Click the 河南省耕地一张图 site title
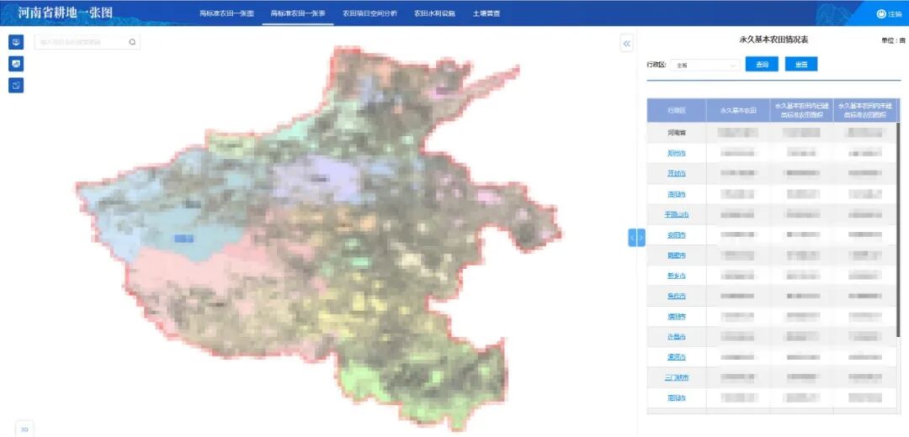Screen dimensions: 909x437 click(x=65, y=13)
